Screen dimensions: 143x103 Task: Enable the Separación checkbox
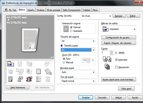[x=116, y=67]
